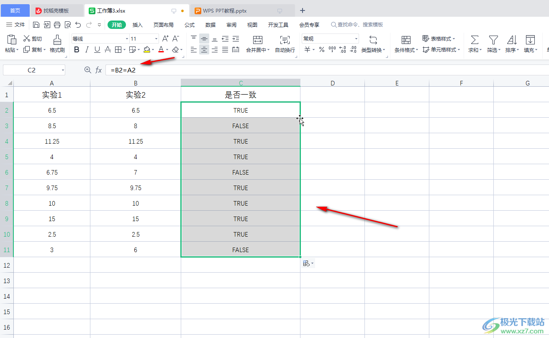Click the Save icon in quick toolbar
Image resolution: width=549 pixels, height=338 pixels.
pyautogui.click(x=36, y=25)
